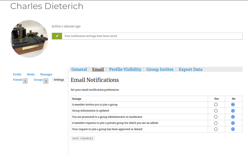The height and width of the screenshot is (155, 248).
Task: Select Yes for join request approved or denied
Action: (x=216, y=129)
